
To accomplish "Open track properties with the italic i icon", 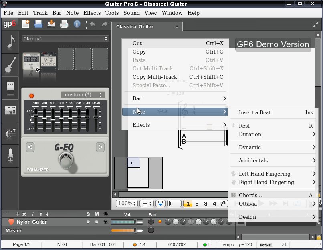I will pyautogui.click(x=32, y=214).
